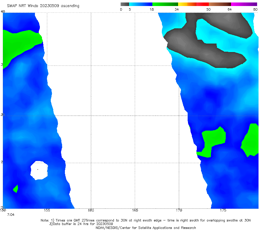Image resolution: width=261 pixels, height=230 pixels.
Task: Click the latitude label '30' on left axis
Action: tap(2, 115)
